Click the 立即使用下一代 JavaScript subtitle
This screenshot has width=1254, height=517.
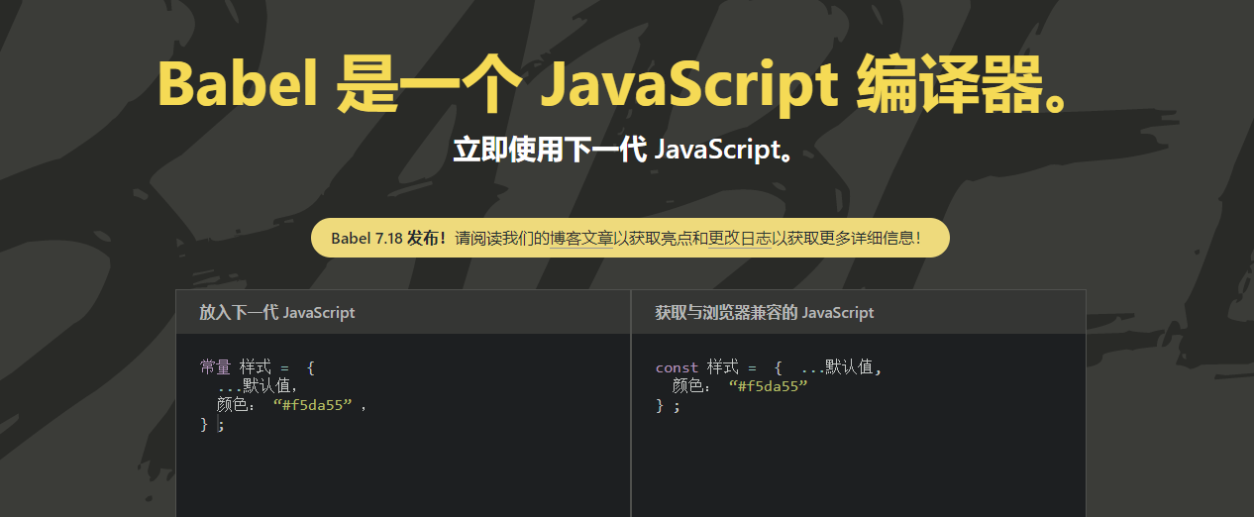pyautogui.click(x=626, y=150)
